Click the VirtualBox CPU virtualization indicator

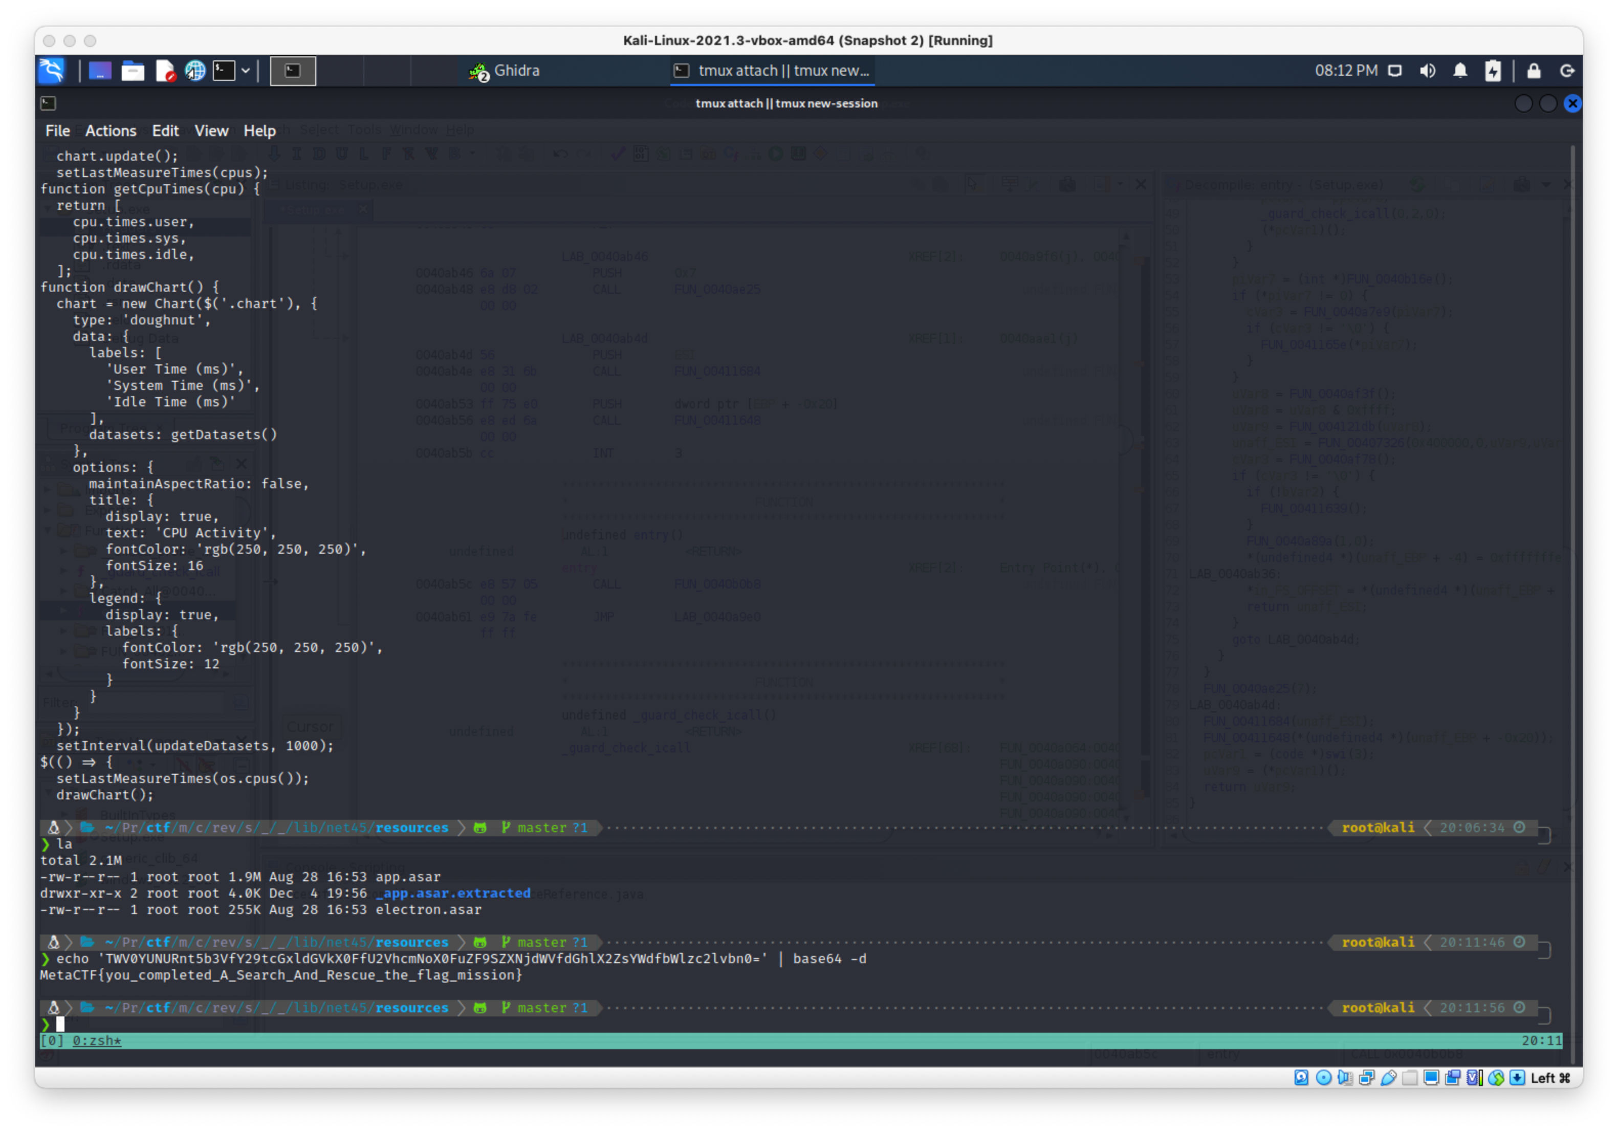pyautogui.click(x=1474, y=1077)
